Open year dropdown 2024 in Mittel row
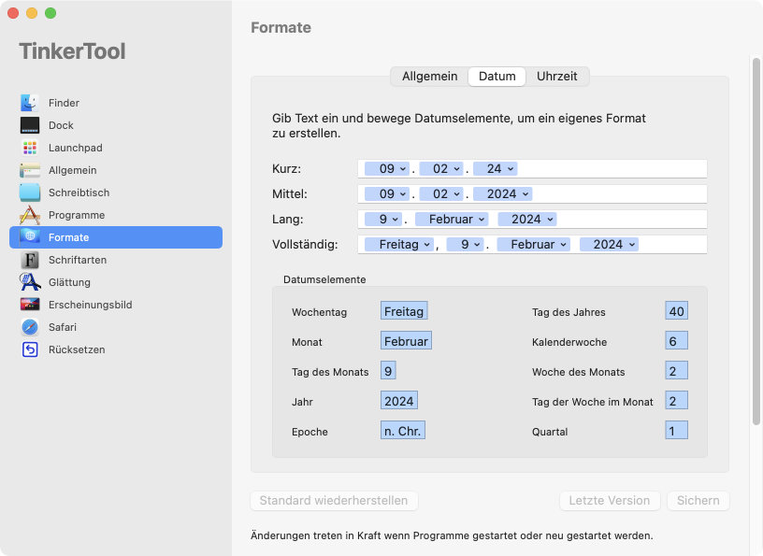Screen dimensions: 763x556 [x=502, y=194]
